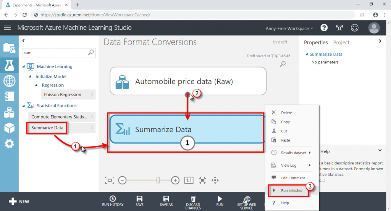Collapse the Statistical Functions tree node
The height and width of the screenshot is (211, 391).
pos(24,106)
